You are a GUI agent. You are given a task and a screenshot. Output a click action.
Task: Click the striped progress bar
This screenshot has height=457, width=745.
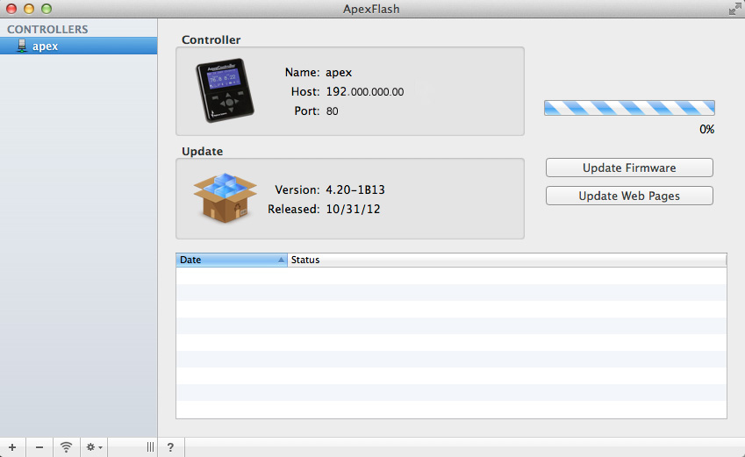tap(629, 108)
